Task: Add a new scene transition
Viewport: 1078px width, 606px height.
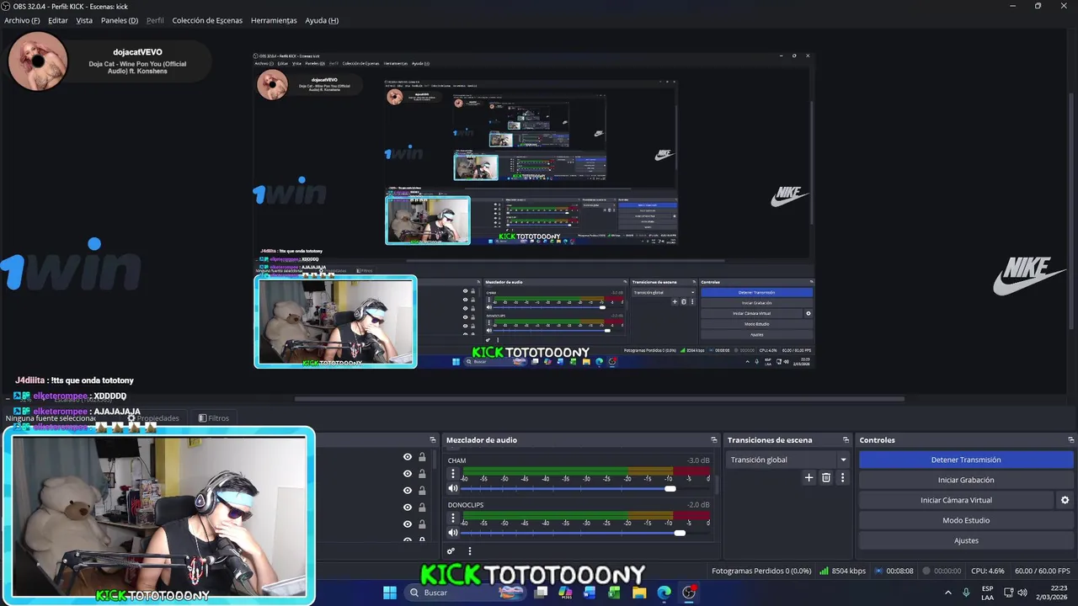Action: point(808,477)
